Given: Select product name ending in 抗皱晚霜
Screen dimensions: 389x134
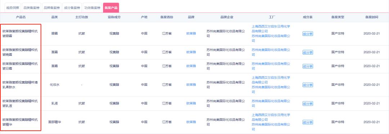Looking at the screenshot, I should (x=20, y=52).
